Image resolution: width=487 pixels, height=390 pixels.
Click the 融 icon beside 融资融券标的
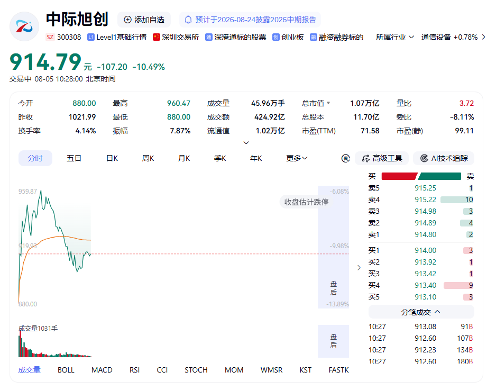coord(314,37)
